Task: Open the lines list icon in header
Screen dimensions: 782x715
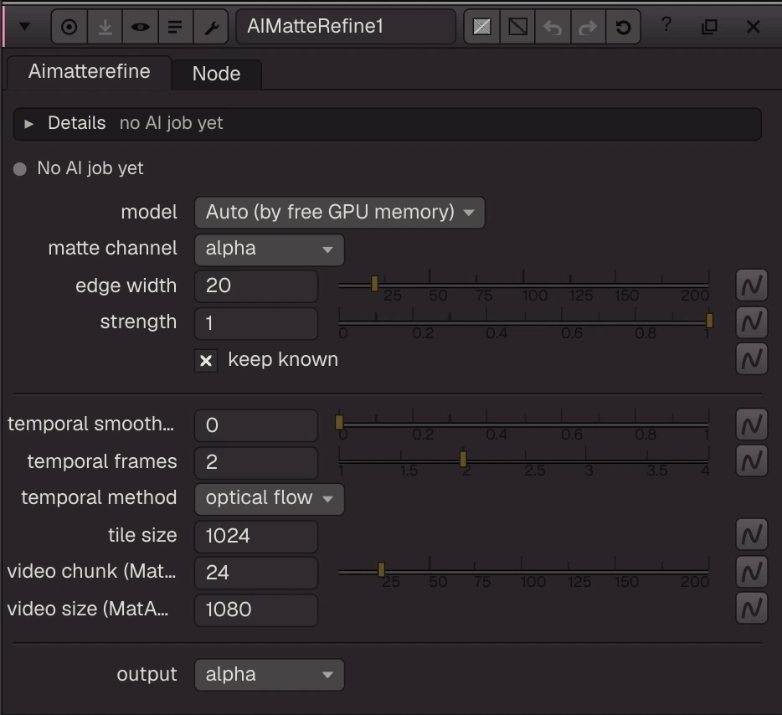Action: pos(175,27)
